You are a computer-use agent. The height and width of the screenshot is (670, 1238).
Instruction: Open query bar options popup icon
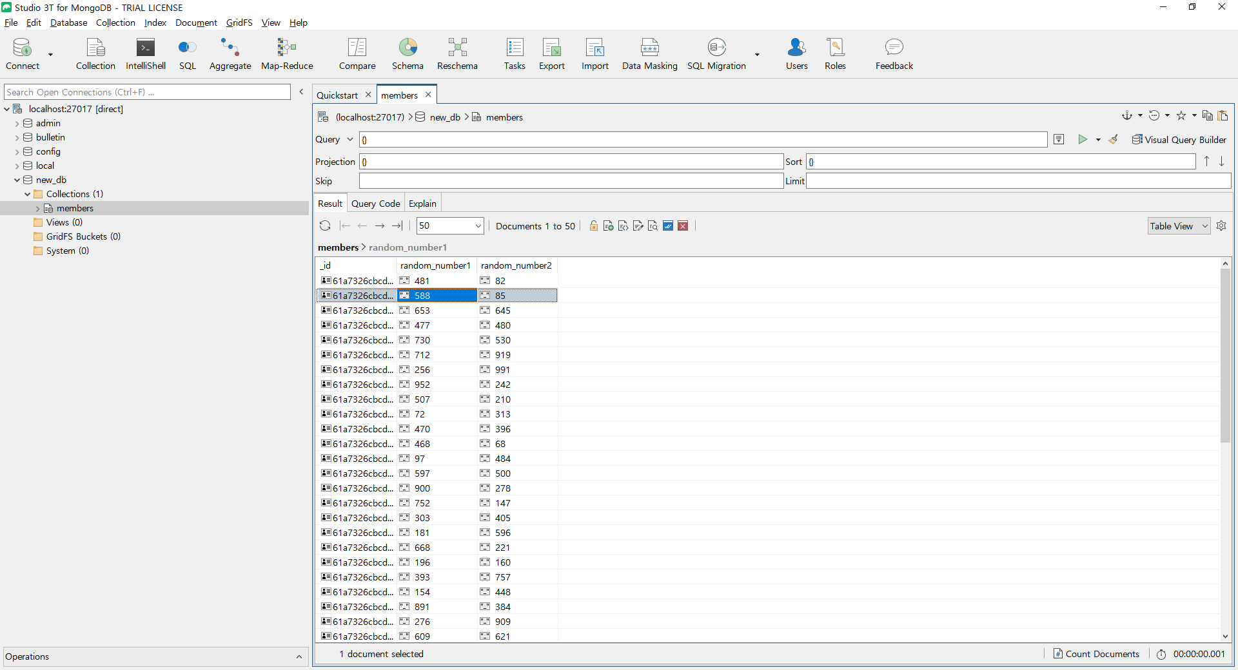tap(1059, 139)
